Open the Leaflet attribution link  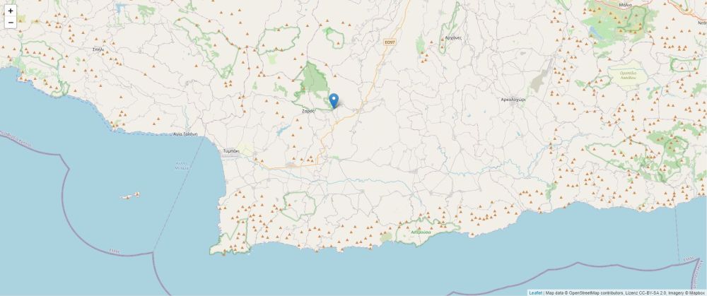pyautogui.click(x=536, y=293)
